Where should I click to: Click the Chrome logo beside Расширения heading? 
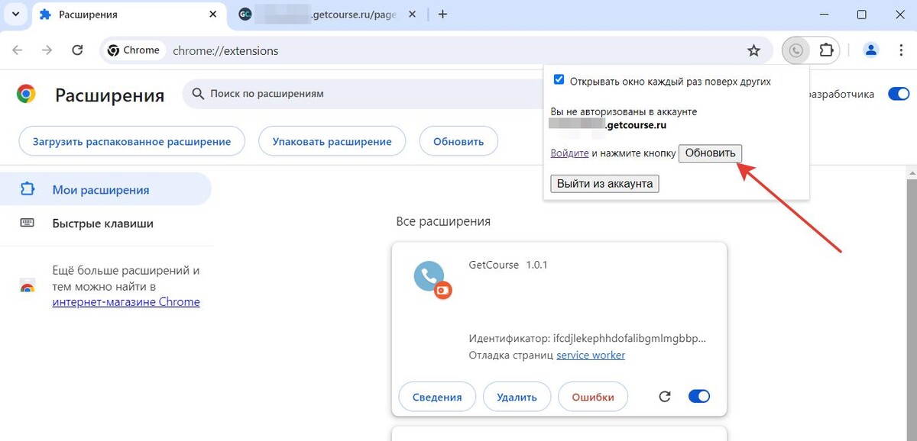coord(26,94)
